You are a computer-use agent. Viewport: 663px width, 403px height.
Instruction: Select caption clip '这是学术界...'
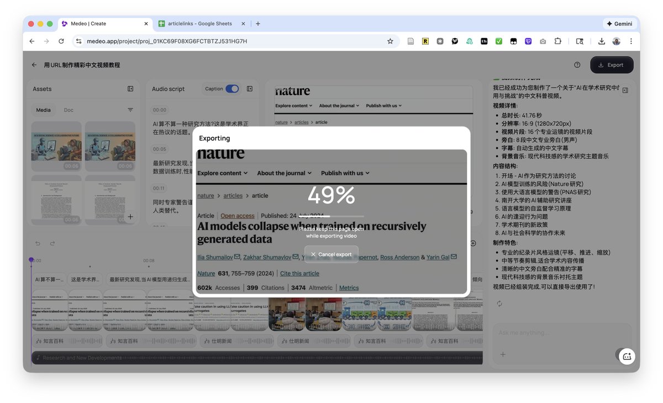coord(86,280)
